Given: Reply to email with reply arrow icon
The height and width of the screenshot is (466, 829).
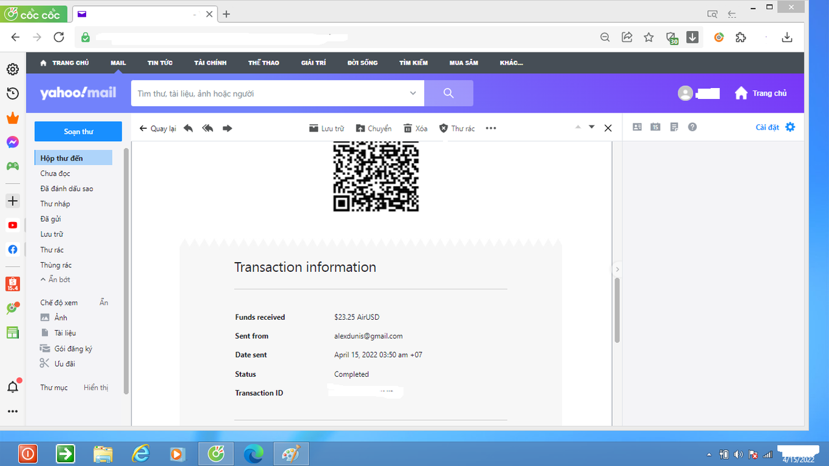Looking at the screenshot, I should pyautogui.click(x=188, y=128).
